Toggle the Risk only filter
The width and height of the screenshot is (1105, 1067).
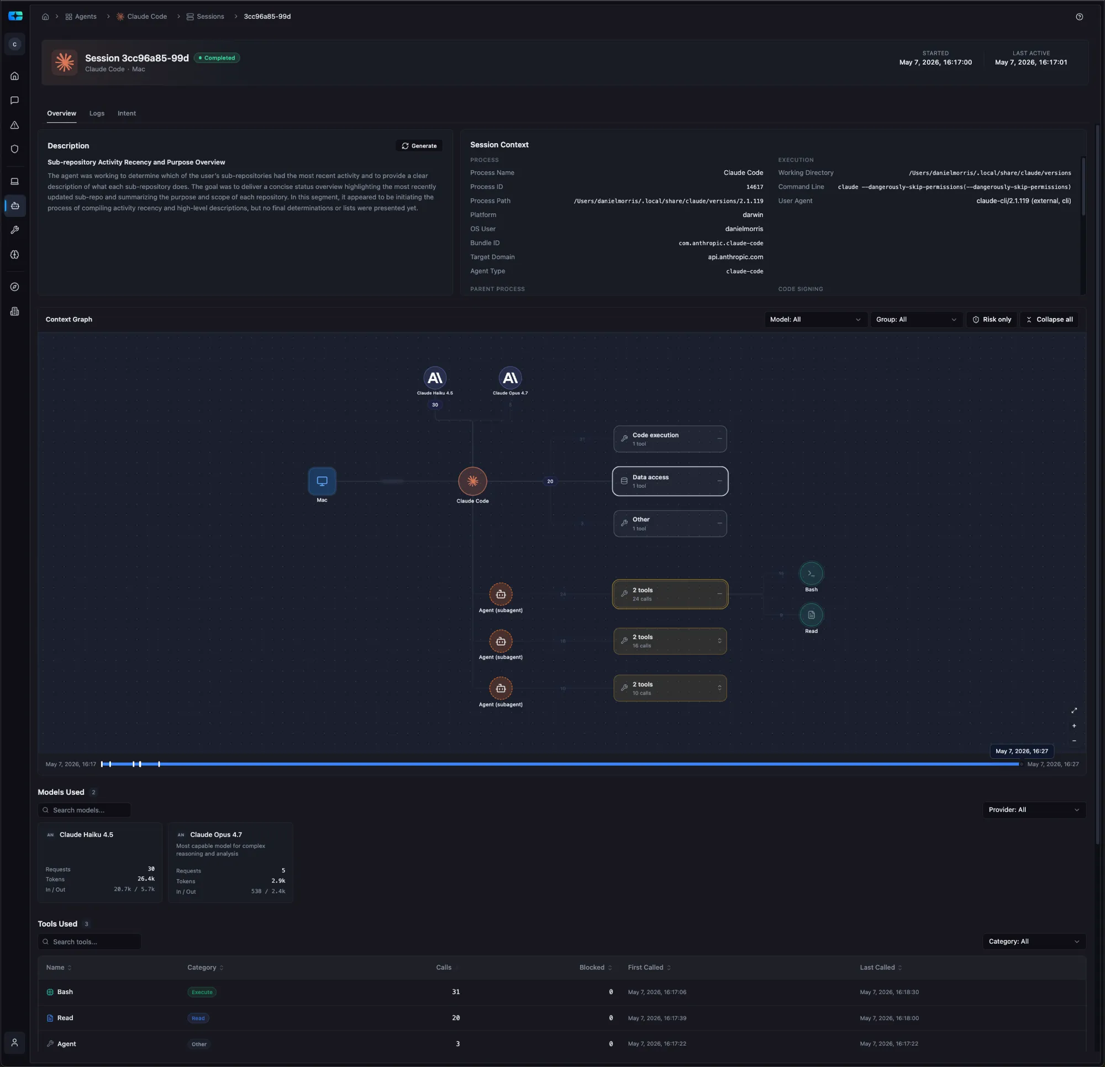click(992, 320)
